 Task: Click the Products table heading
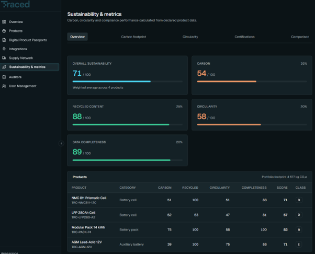pyautogui.click(x=80, y=177)
